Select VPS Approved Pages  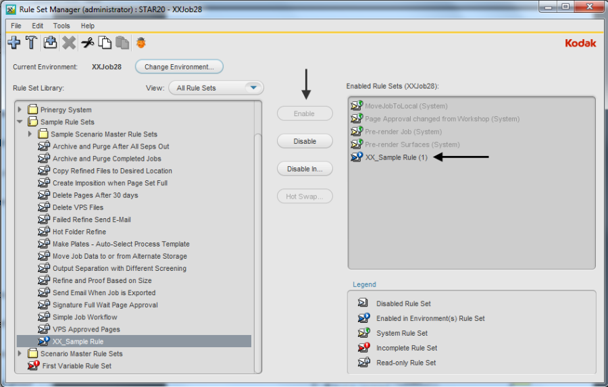click(86, 329)
